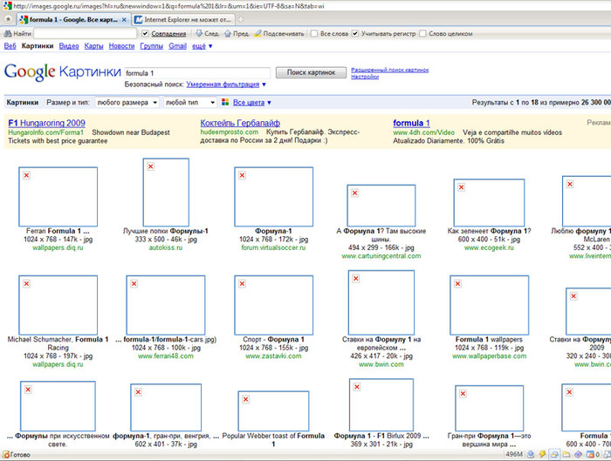Screen dimensions: 611x461
Task: Go to the Веб search link
Action: [x=10, y=46]
